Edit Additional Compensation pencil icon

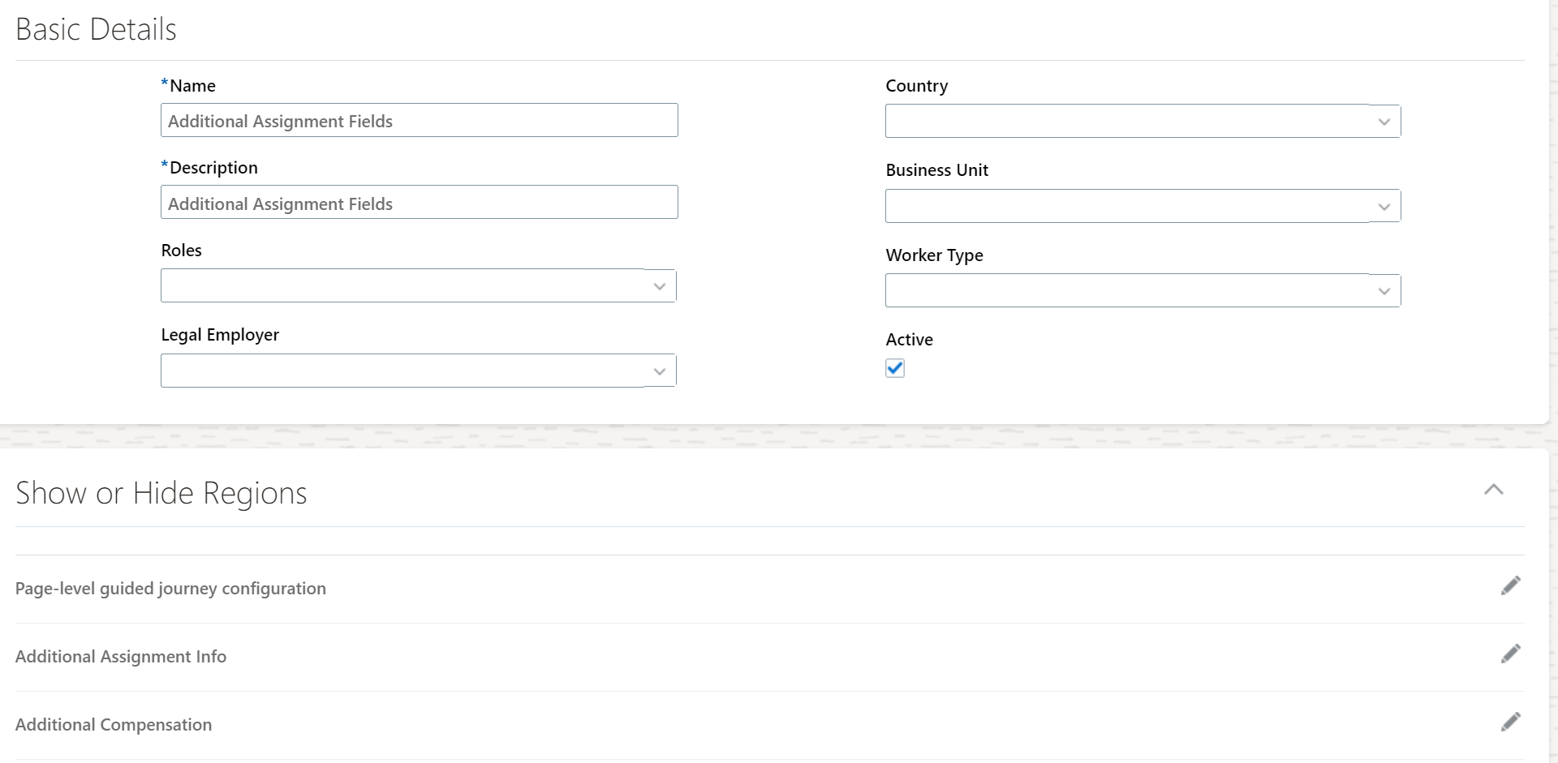1510,722
